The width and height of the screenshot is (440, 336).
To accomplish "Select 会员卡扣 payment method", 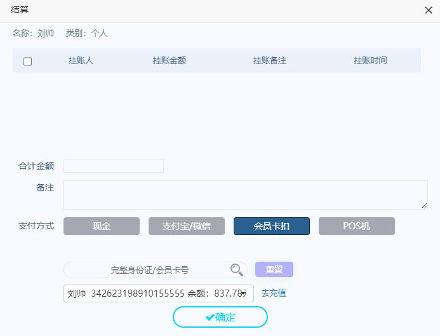I will click(271, 226).
